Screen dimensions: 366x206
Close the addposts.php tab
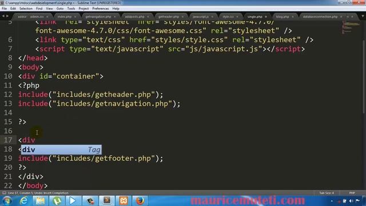click(148, 17)
